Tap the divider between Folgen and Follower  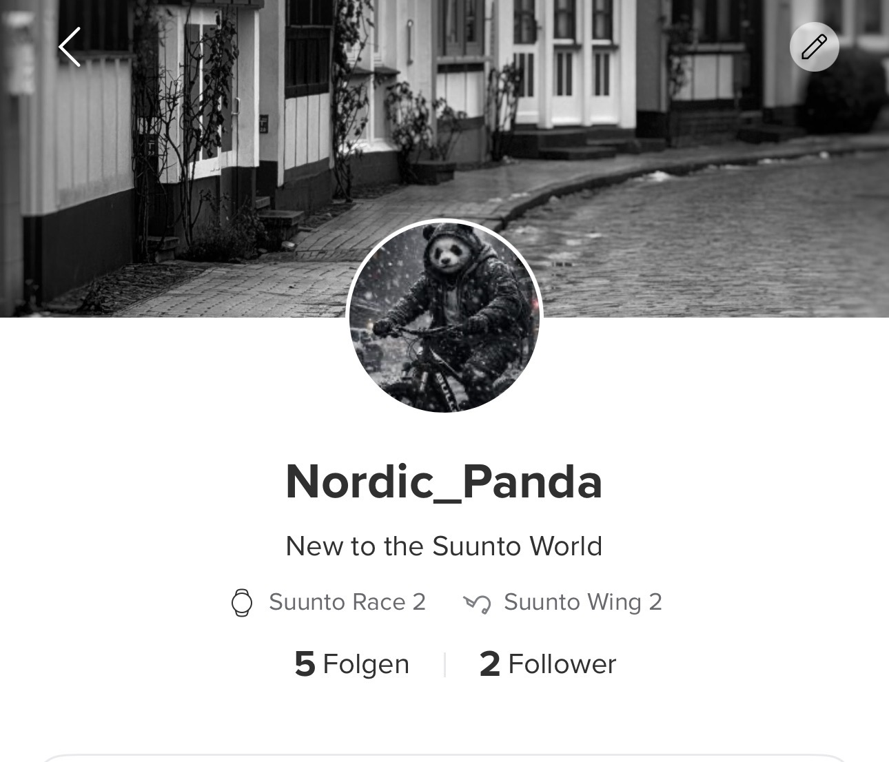tap(444, 665)
